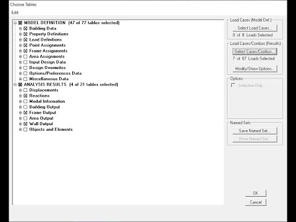Check the Area Assignments checkbox
296x222 pixels.
tap(25, 57)
